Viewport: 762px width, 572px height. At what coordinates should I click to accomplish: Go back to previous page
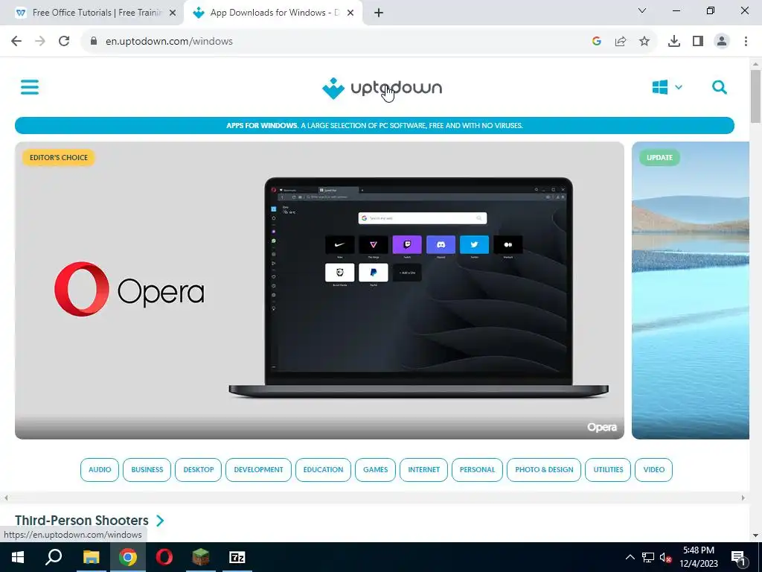[16, 42]
